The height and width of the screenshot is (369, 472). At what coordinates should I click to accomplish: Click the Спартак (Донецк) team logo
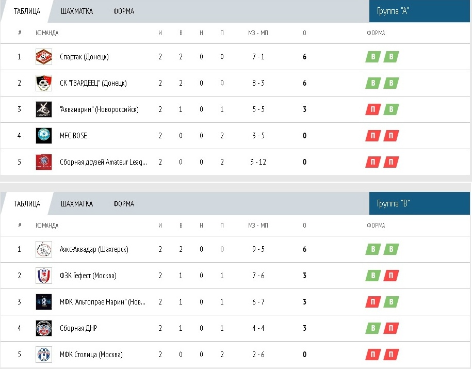point(44,57)
